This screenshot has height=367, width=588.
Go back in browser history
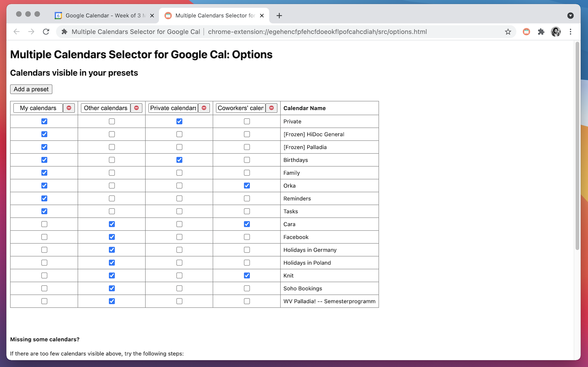pos(17,32)
